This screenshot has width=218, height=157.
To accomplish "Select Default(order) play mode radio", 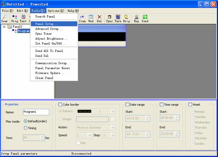I will point(26,121).
